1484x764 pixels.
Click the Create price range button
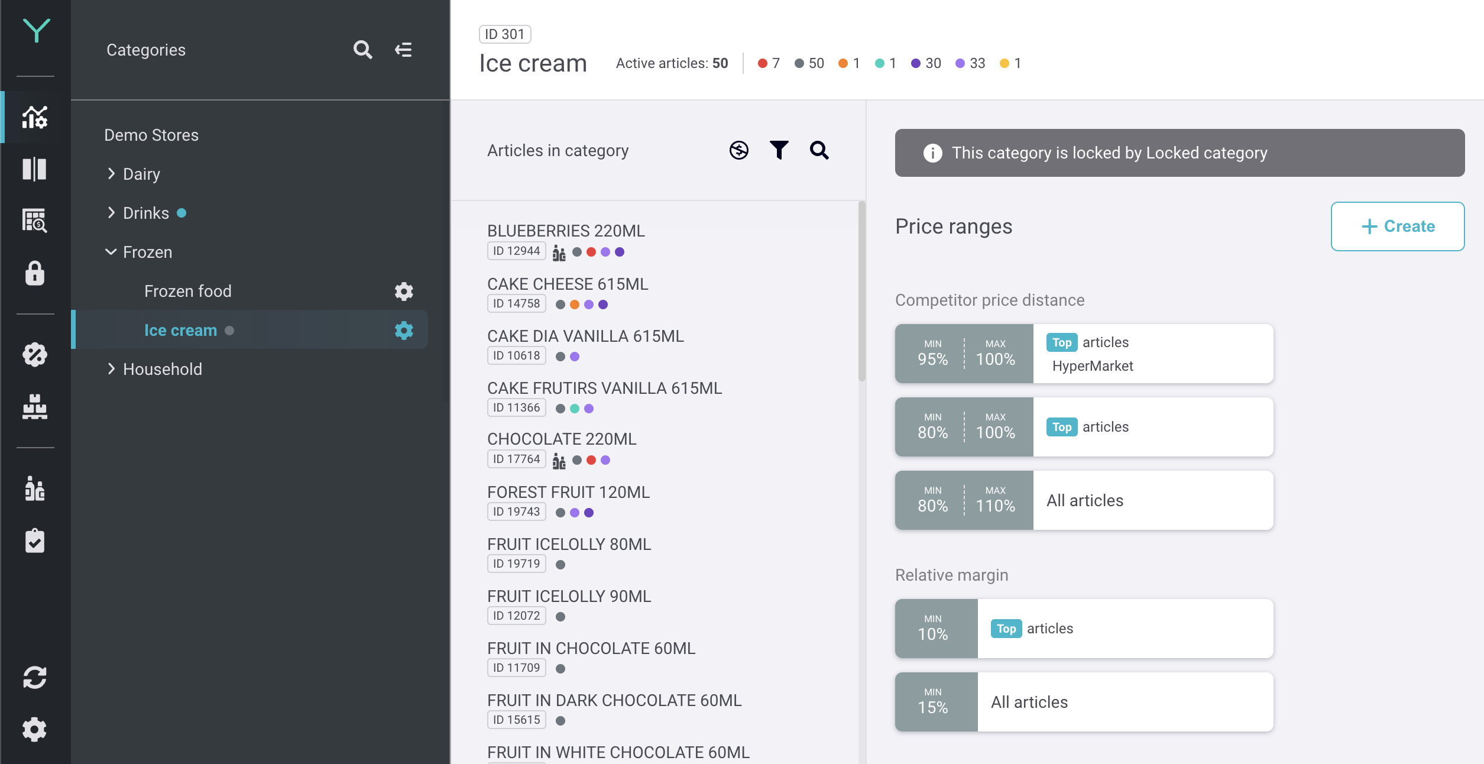coord(1398,226)
